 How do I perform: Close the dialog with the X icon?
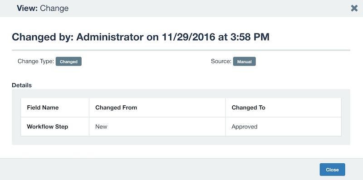coord(354,8)
